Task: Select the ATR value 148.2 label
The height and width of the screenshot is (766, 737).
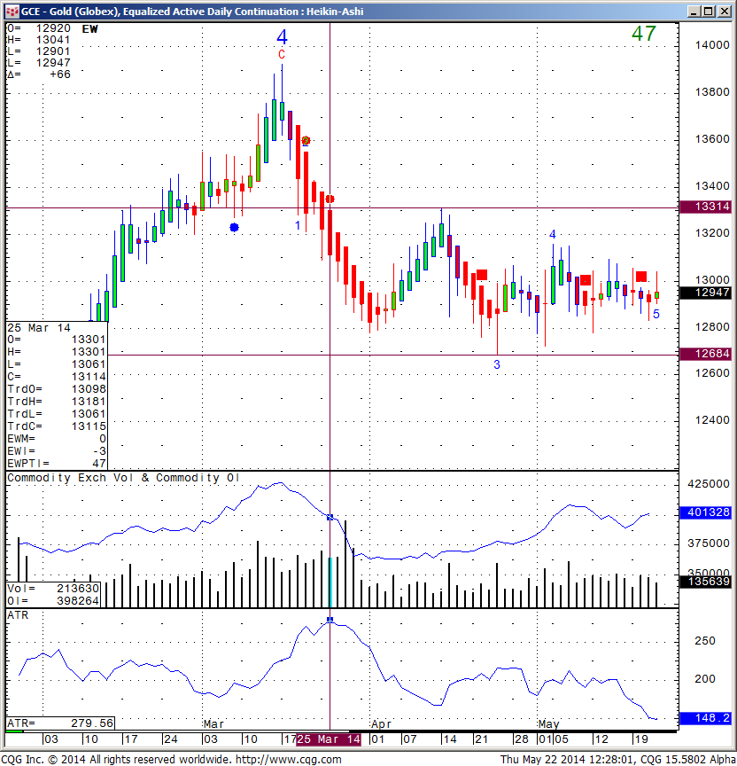Action: [x=705, y=718]
